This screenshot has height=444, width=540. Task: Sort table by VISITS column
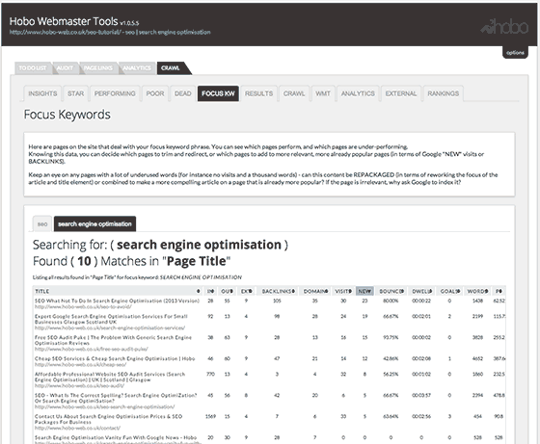pos(343,291)
